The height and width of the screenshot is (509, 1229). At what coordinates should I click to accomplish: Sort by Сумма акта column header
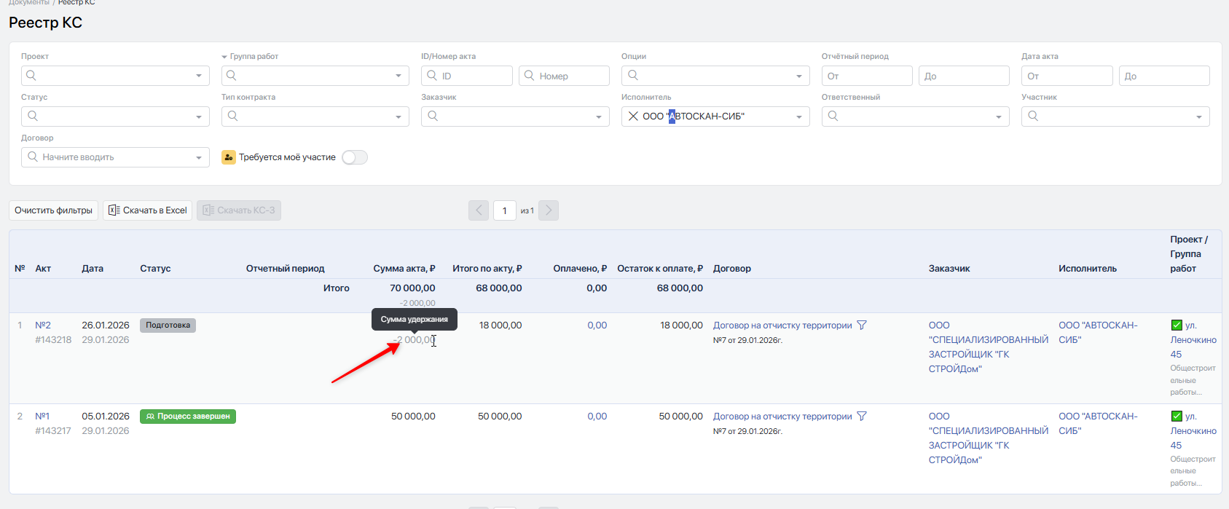pyautogui.click(x=404, y=269)
